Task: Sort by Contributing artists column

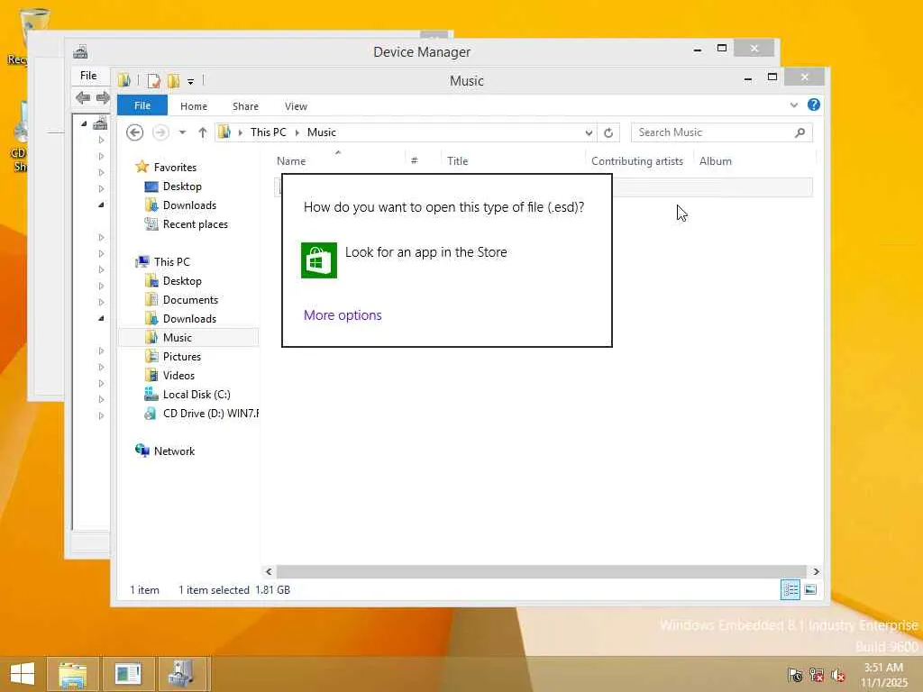Action: click(x=637, y=161)
